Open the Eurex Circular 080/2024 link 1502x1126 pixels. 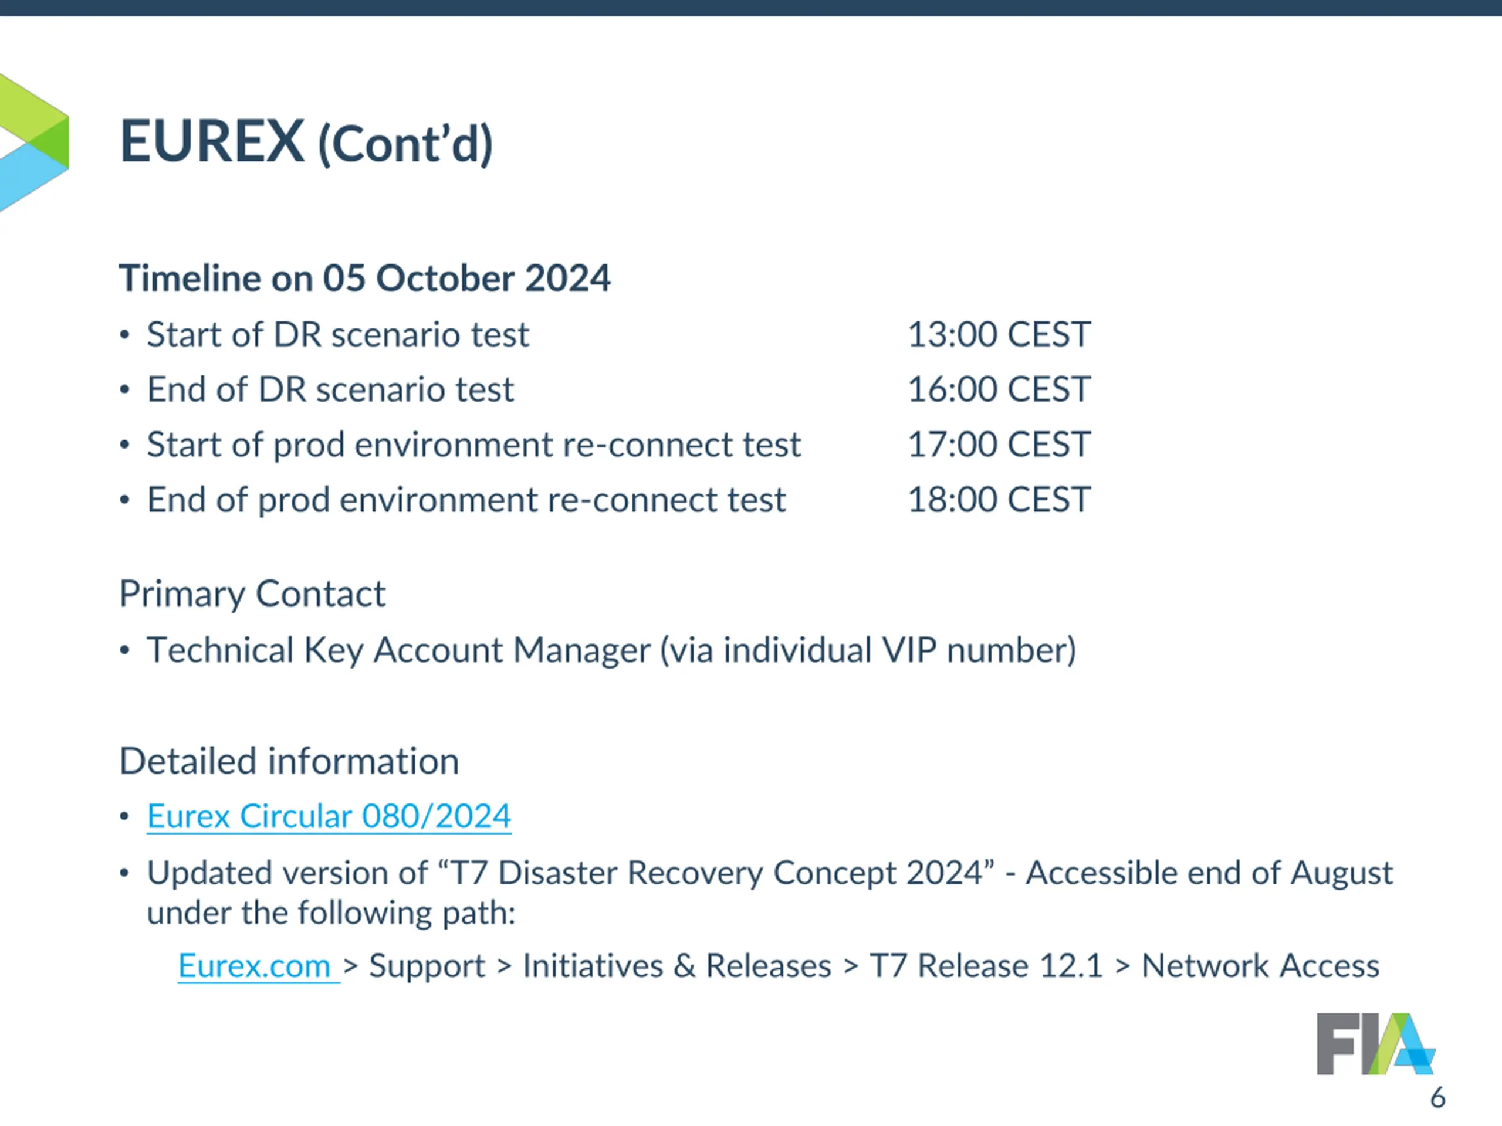[329, 816]
